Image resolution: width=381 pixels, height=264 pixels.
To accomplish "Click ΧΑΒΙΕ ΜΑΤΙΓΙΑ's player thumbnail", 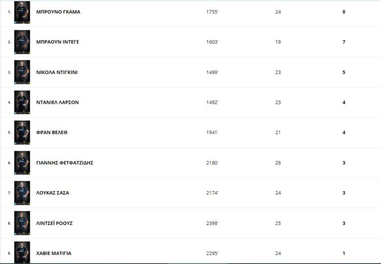I will pos(22,252).
